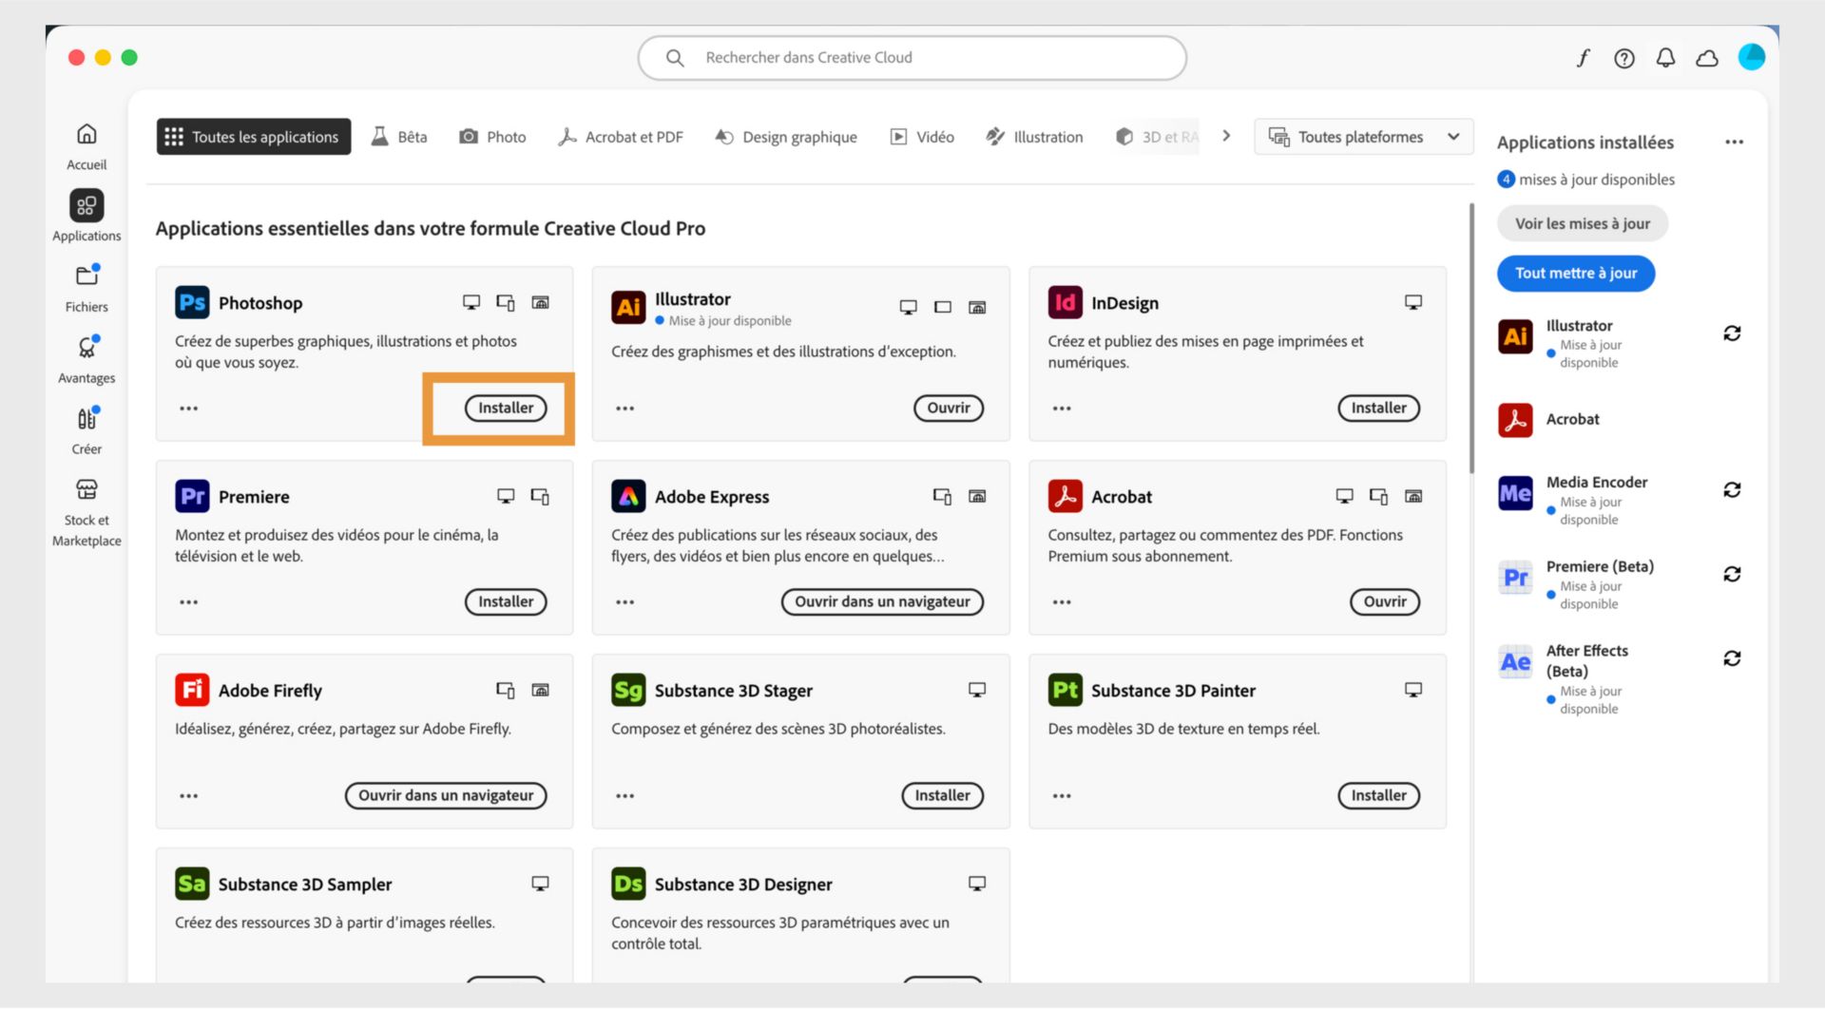Click the Substance 3D Stager icon
Screen dimensions: 1825x1009
coord(628,690)
